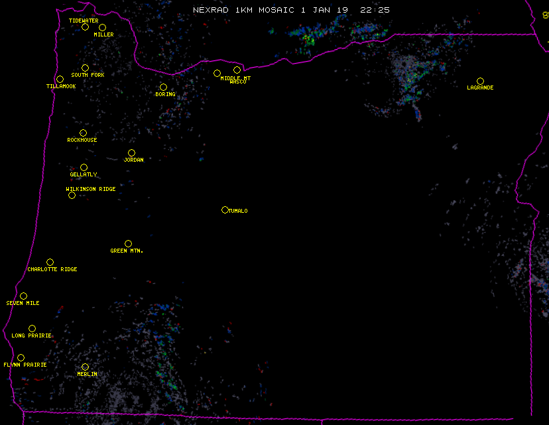Viewport: 549px width, 425px height.
Task: Select the Tillamook station circle
Action: click(60, 80)
